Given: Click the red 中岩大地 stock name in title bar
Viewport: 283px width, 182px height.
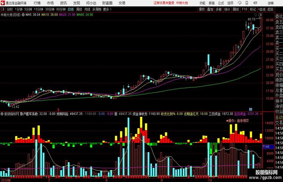Looking at the screenshot, I should pyautogui.click(x=182, y=3).
